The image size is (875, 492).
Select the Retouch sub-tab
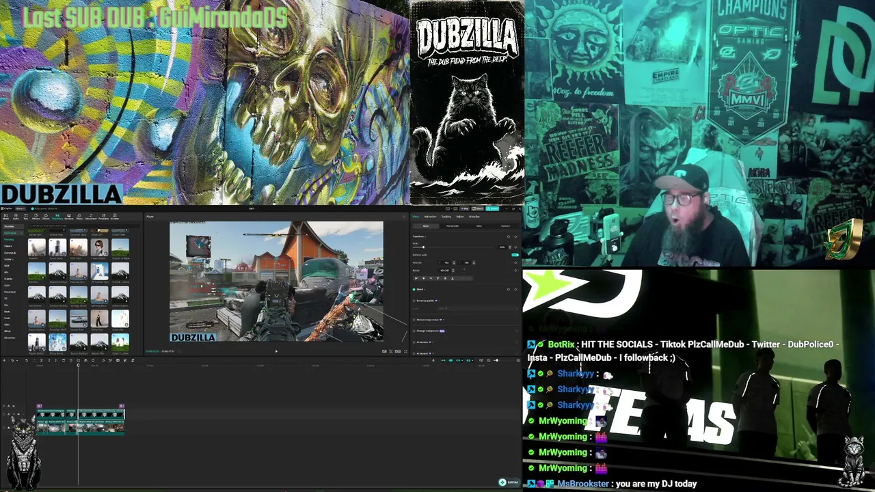[506, 226]
